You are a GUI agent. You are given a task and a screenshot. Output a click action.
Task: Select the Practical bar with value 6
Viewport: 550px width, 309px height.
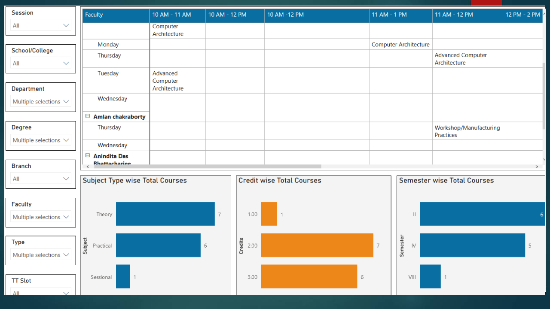click(x=158, y=245)
